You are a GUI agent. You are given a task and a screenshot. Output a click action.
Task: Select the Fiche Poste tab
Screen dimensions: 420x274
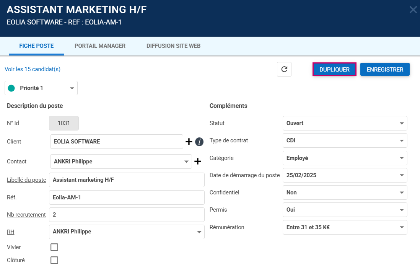[36, 46]
